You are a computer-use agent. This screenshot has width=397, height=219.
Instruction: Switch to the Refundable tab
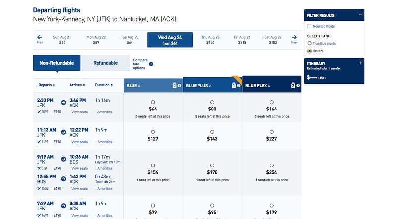(x=106, y=63)
